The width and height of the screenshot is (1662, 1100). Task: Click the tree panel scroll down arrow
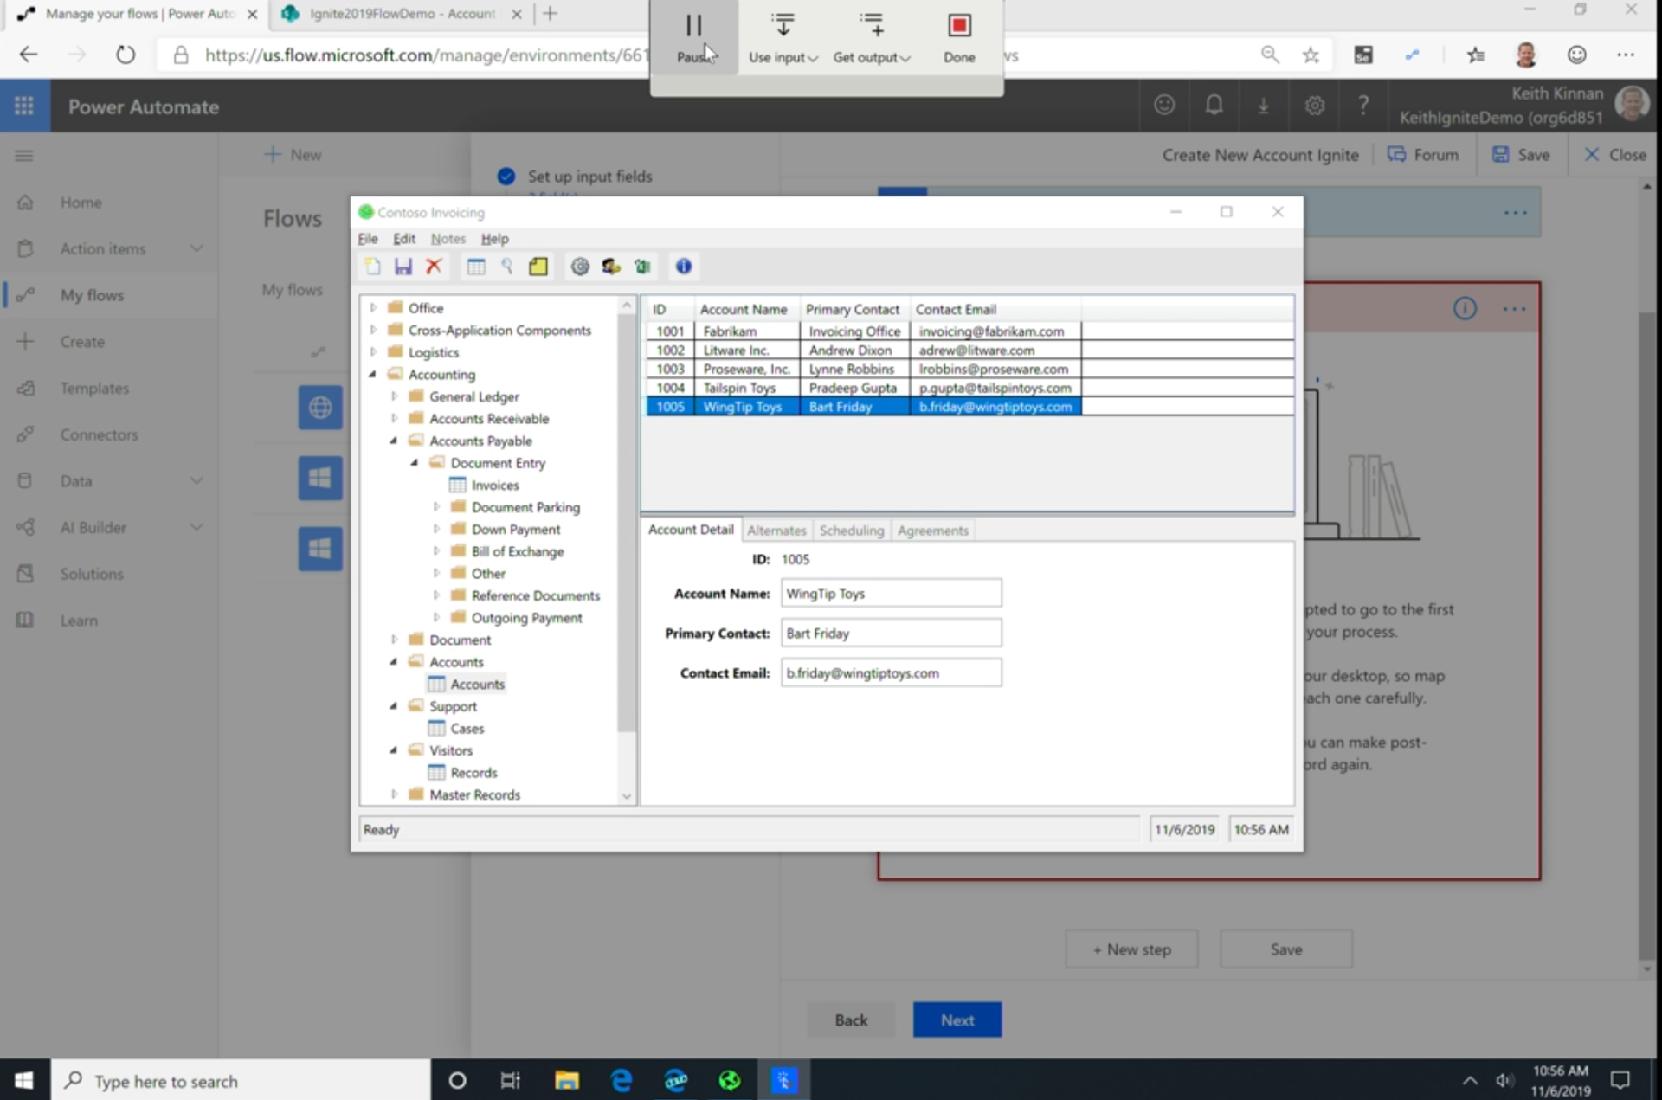point(627,796)
